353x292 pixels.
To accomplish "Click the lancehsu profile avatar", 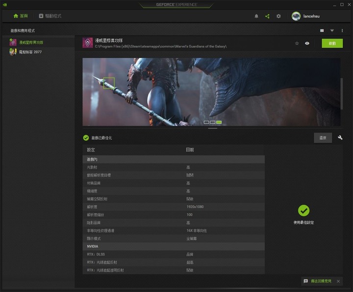I will point(296,16).
